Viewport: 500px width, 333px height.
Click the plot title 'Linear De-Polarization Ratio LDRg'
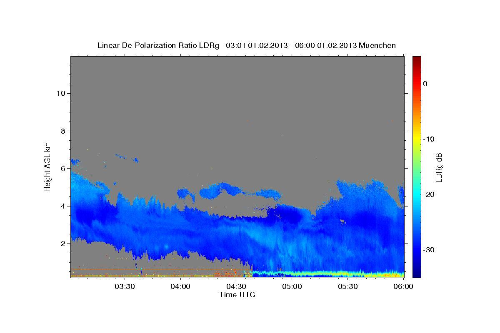[158, 45]
